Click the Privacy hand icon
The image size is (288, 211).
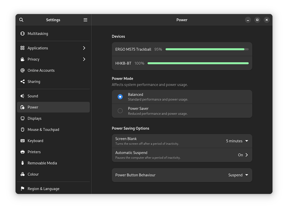(22, 59)
